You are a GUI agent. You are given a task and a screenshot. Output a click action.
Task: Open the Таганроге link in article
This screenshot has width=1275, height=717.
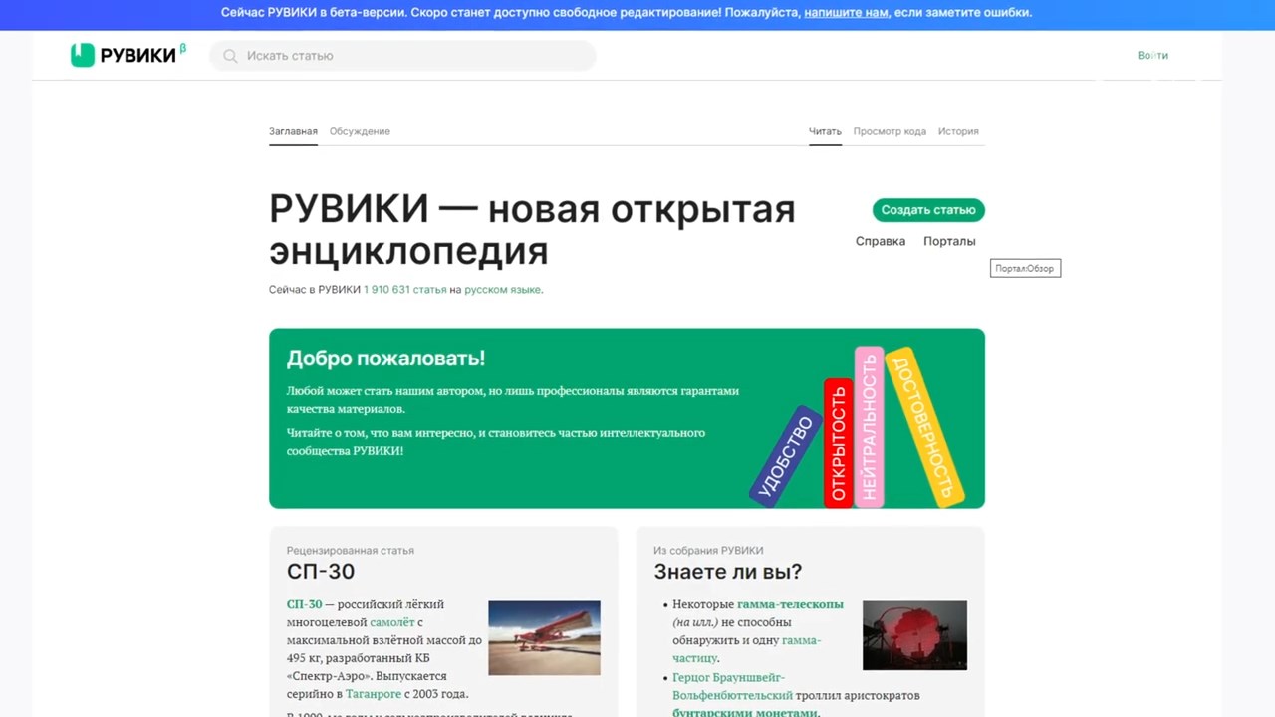tap(374, 694)
